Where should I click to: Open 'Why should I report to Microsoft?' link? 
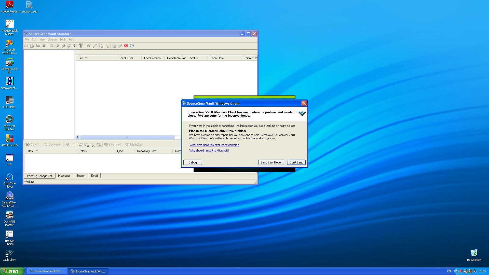point(209,150)
